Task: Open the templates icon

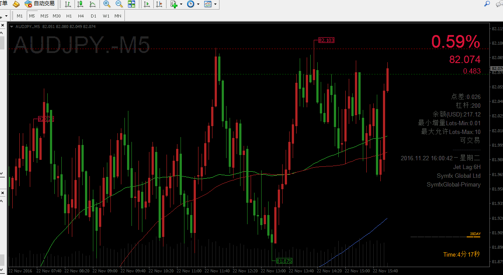Action: (208, 4)
